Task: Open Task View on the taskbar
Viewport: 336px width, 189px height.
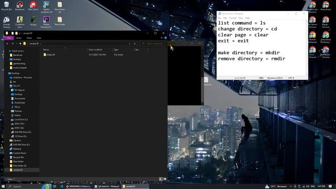Action: coord(55,186)
